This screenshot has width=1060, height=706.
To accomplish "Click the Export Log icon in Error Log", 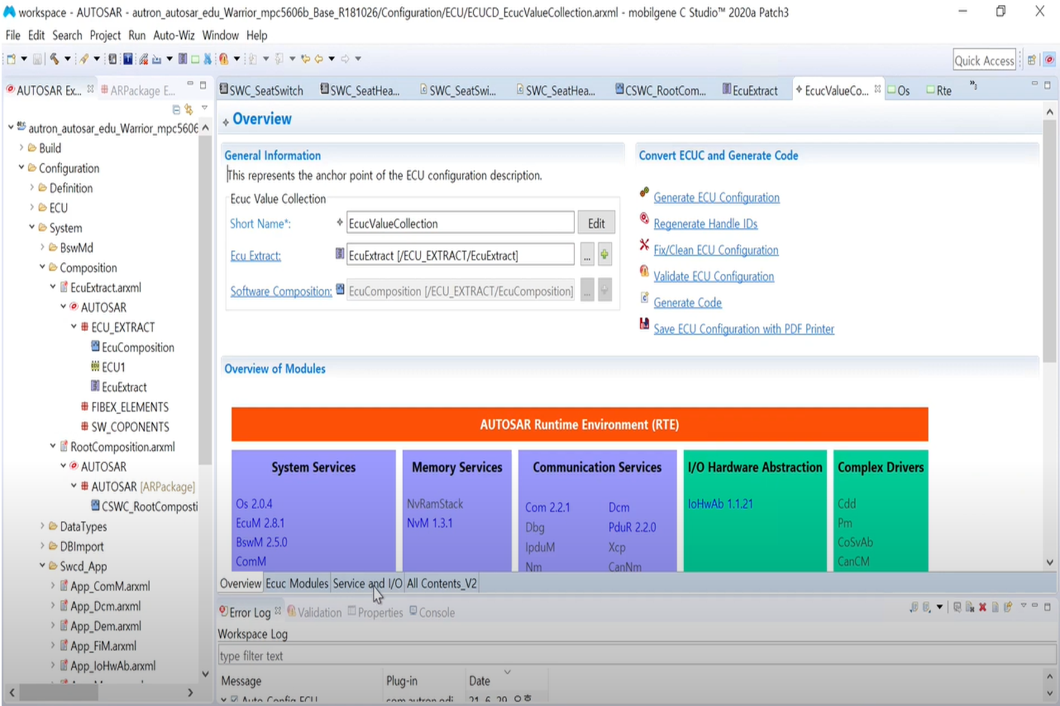I will pyautogui.click(x=913, y=607).
